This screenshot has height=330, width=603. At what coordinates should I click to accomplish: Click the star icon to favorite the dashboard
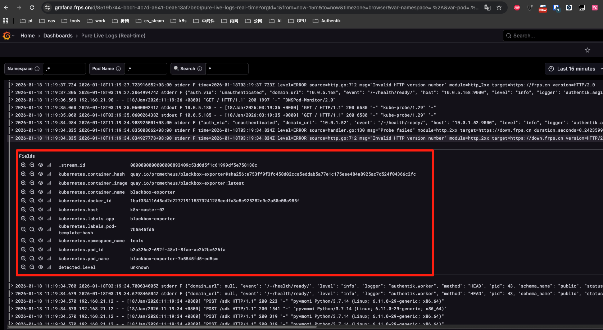tap(588, 50)
